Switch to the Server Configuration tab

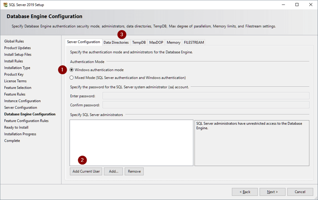(83, 42)
